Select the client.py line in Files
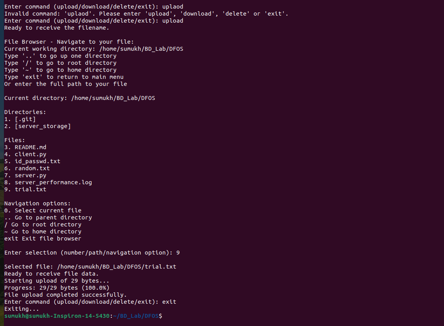Image resolution: width=444 pixels, height=326 pixels. (25, 154)
